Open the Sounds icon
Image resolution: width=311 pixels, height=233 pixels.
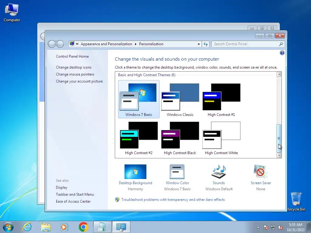coord(219,172)
